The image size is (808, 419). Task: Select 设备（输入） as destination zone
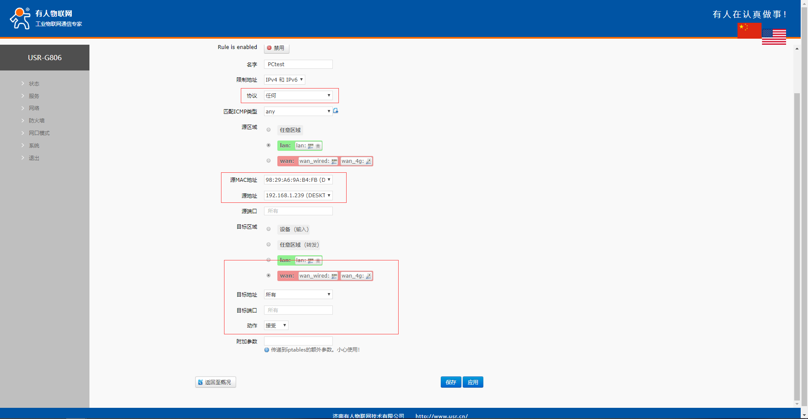[x=269, y=229]
